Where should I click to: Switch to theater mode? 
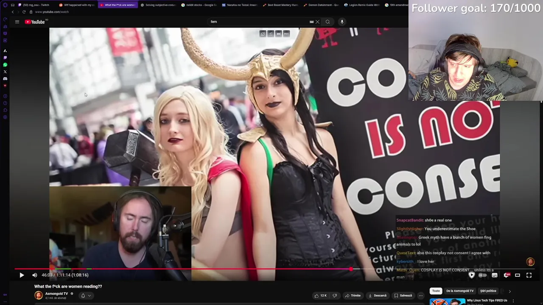coord(518,275)
